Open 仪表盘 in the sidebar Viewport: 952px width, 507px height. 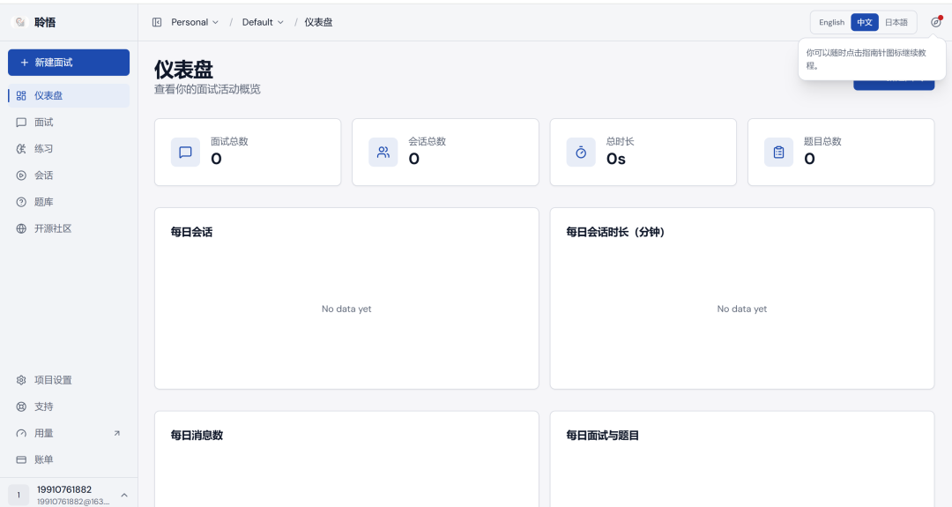pyautogui.click(x=69, y=96)
